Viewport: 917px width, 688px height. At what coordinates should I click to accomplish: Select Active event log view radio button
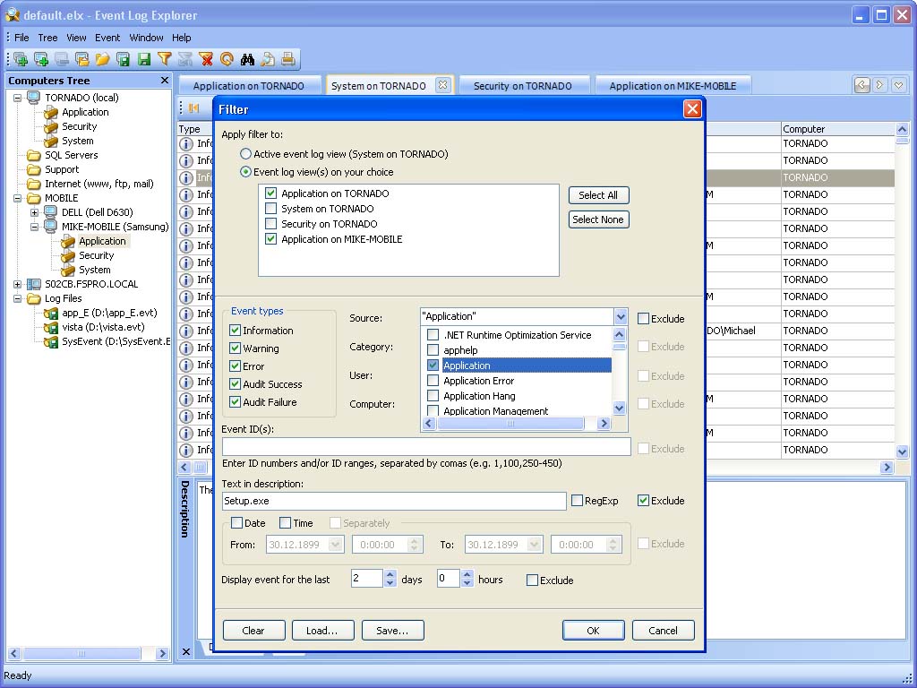246,154
